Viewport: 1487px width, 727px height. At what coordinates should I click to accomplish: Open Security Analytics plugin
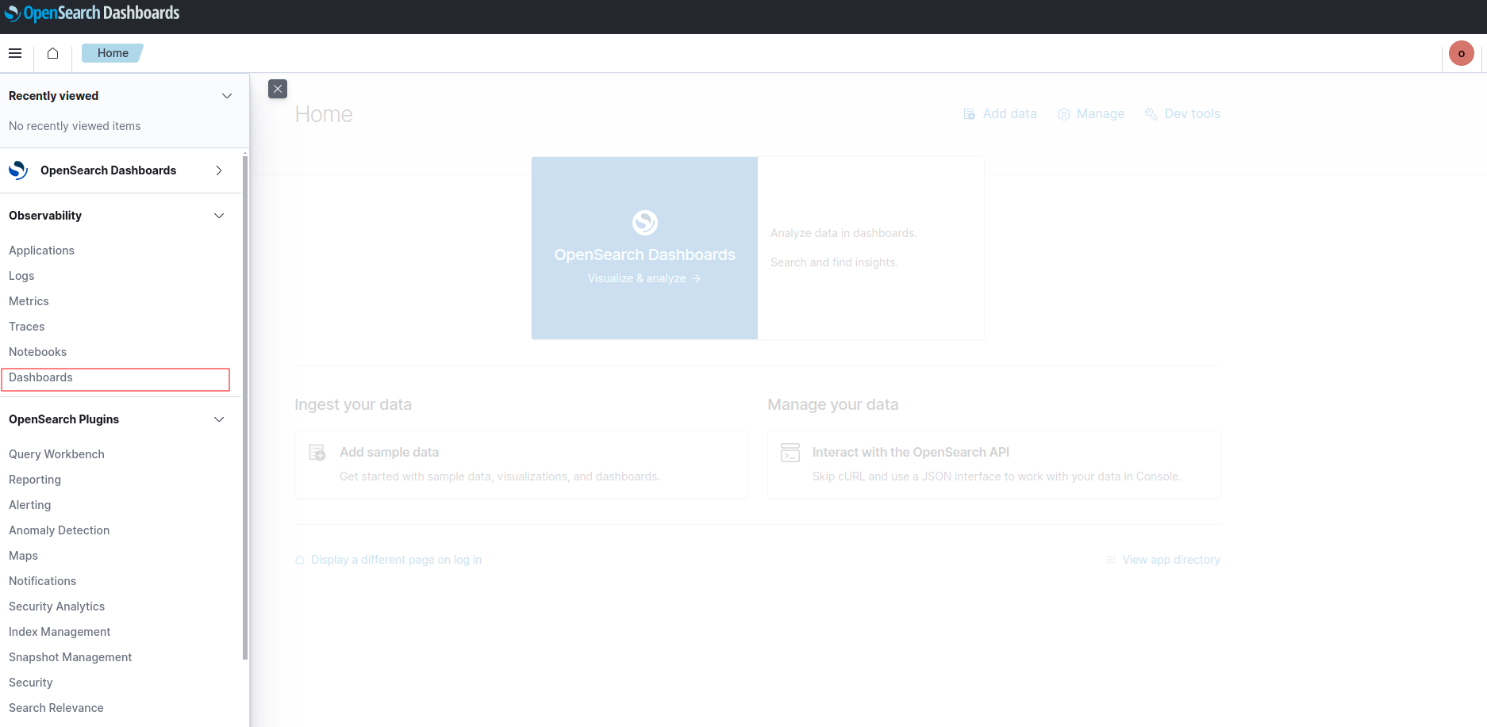56,606
